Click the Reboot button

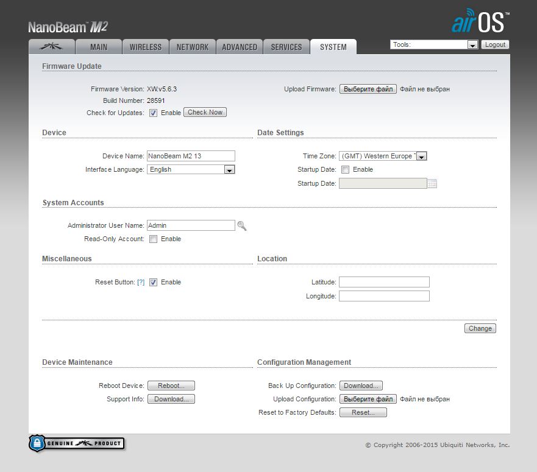pos(171,386)
